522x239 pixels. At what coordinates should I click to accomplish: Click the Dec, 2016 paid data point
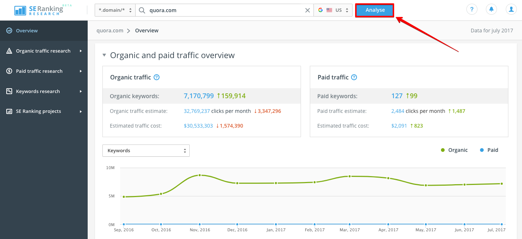tap(237, 224)
